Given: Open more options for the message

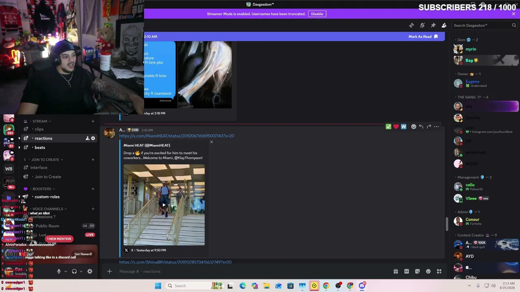Looking at the screenshot, I should tap(436, 127).
